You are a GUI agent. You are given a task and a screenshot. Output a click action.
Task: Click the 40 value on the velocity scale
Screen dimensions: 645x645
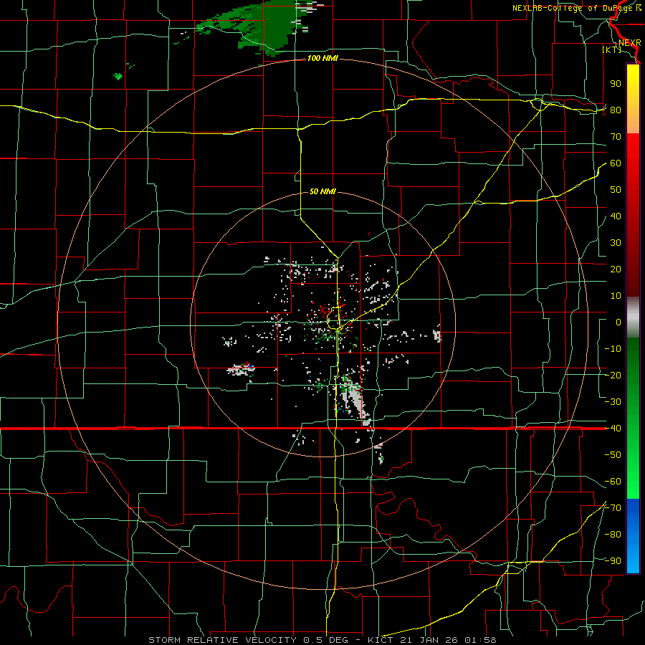(x=616, y=216)
